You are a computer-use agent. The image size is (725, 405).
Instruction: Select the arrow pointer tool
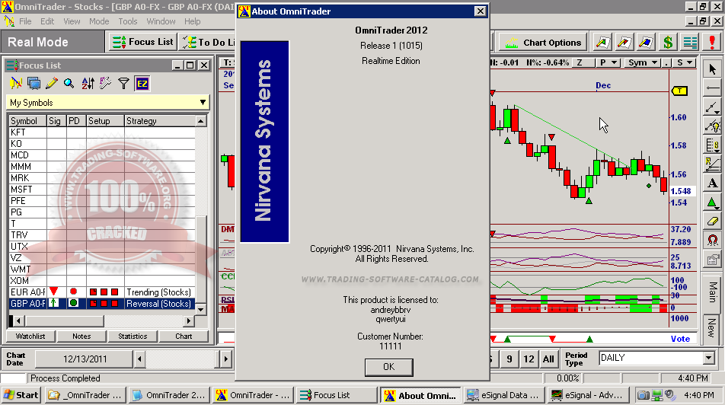click(712, 69)
